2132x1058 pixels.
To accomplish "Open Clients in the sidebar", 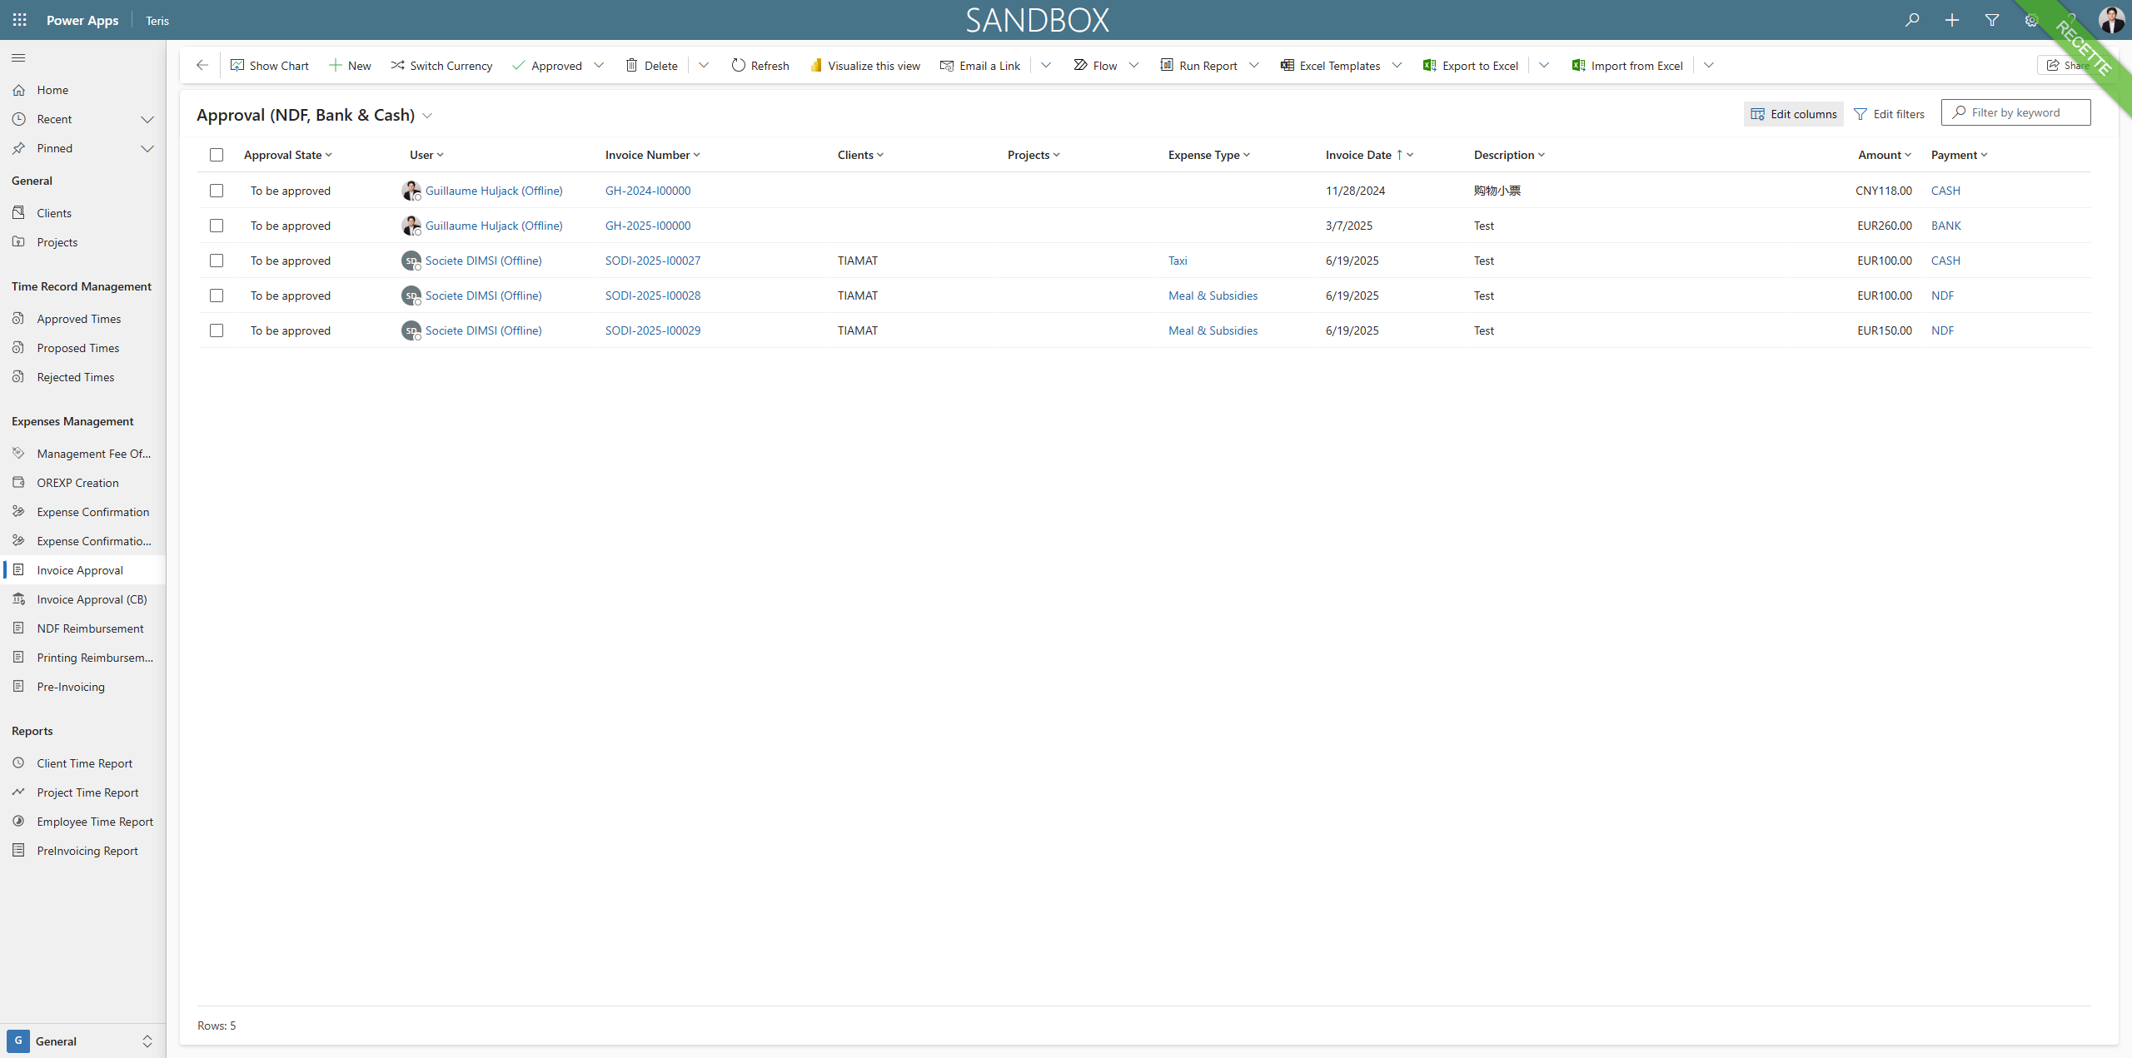I will pos(83,213).
